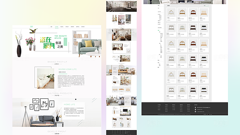Click the location pin icon in the right page's footer
This screenshot has width=240, height=135.
coord(195,108)
